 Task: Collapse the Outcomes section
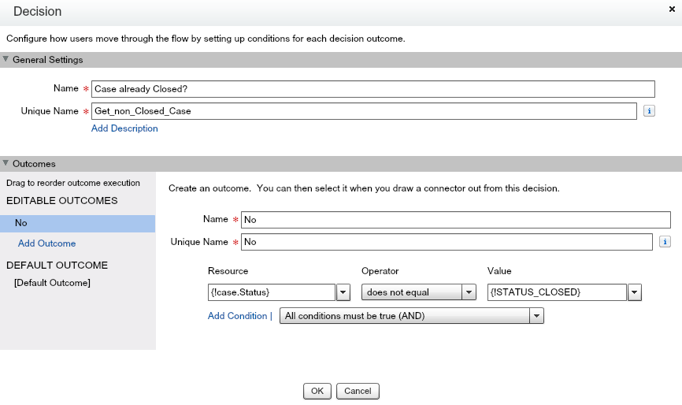6,164
